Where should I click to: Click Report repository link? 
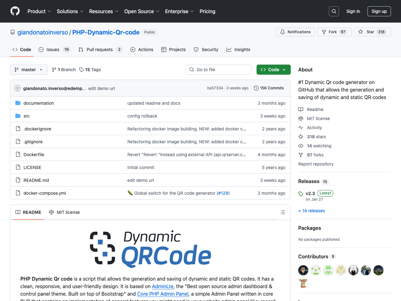(316, 164)
